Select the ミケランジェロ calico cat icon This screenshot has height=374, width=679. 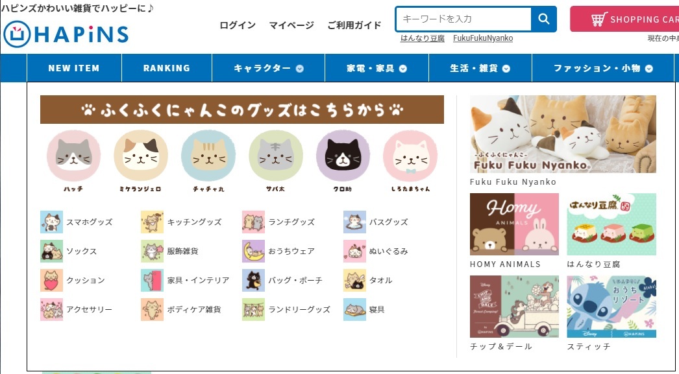pos(141,156)
